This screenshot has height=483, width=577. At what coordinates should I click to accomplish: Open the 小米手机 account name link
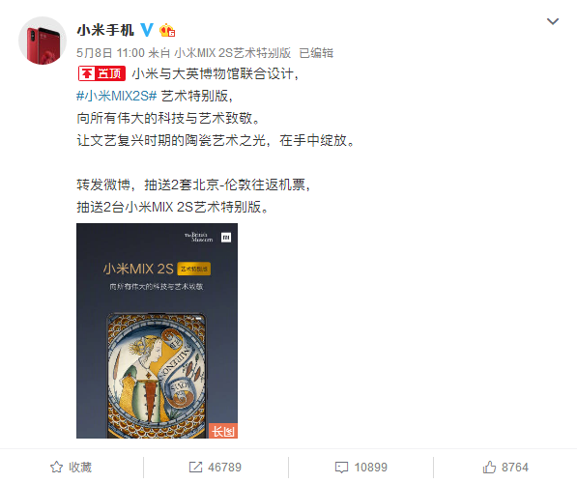click(105, 30)
